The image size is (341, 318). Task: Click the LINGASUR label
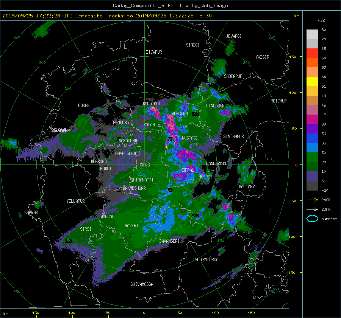point(215,106)
